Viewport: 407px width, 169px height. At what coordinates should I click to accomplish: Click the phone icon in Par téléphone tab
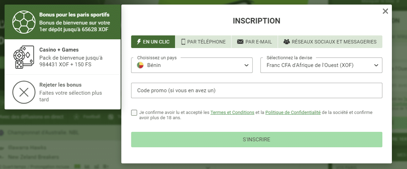[183, 42]
